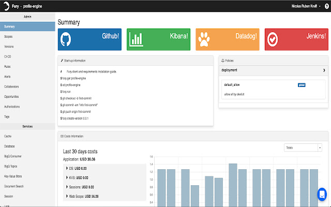The image size is (331, 207).
Task: Click the Costs information money icon
Action: pos(62,136)
